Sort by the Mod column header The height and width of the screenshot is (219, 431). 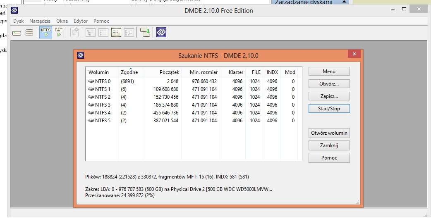(x=289, y=72)
